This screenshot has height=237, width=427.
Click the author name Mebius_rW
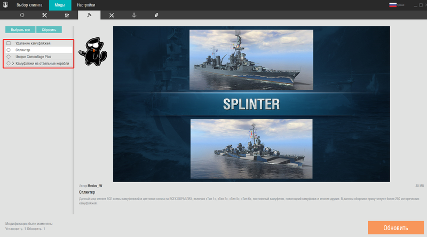[x=95, y=186]
